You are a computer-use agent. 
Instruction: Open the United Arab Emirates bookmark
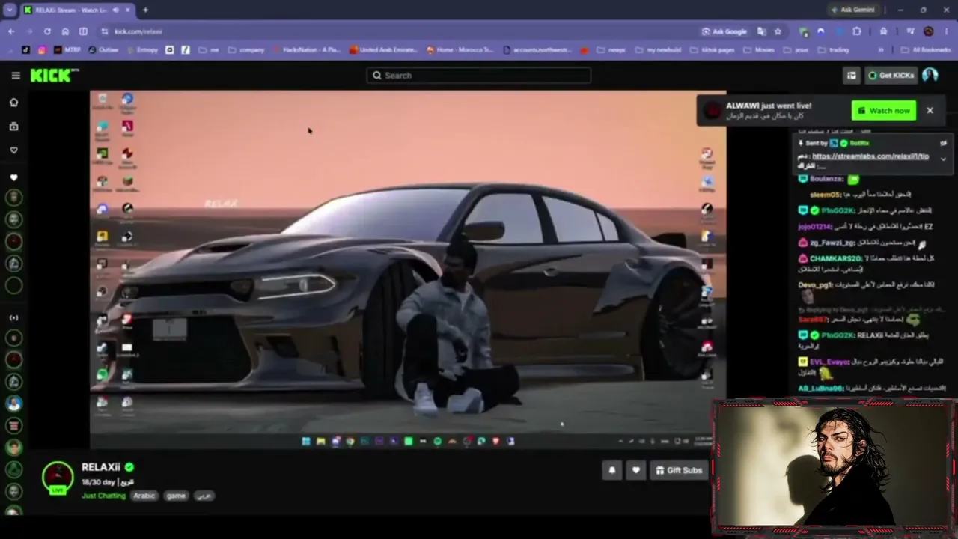pyautogui.click(x=383, y=50)
